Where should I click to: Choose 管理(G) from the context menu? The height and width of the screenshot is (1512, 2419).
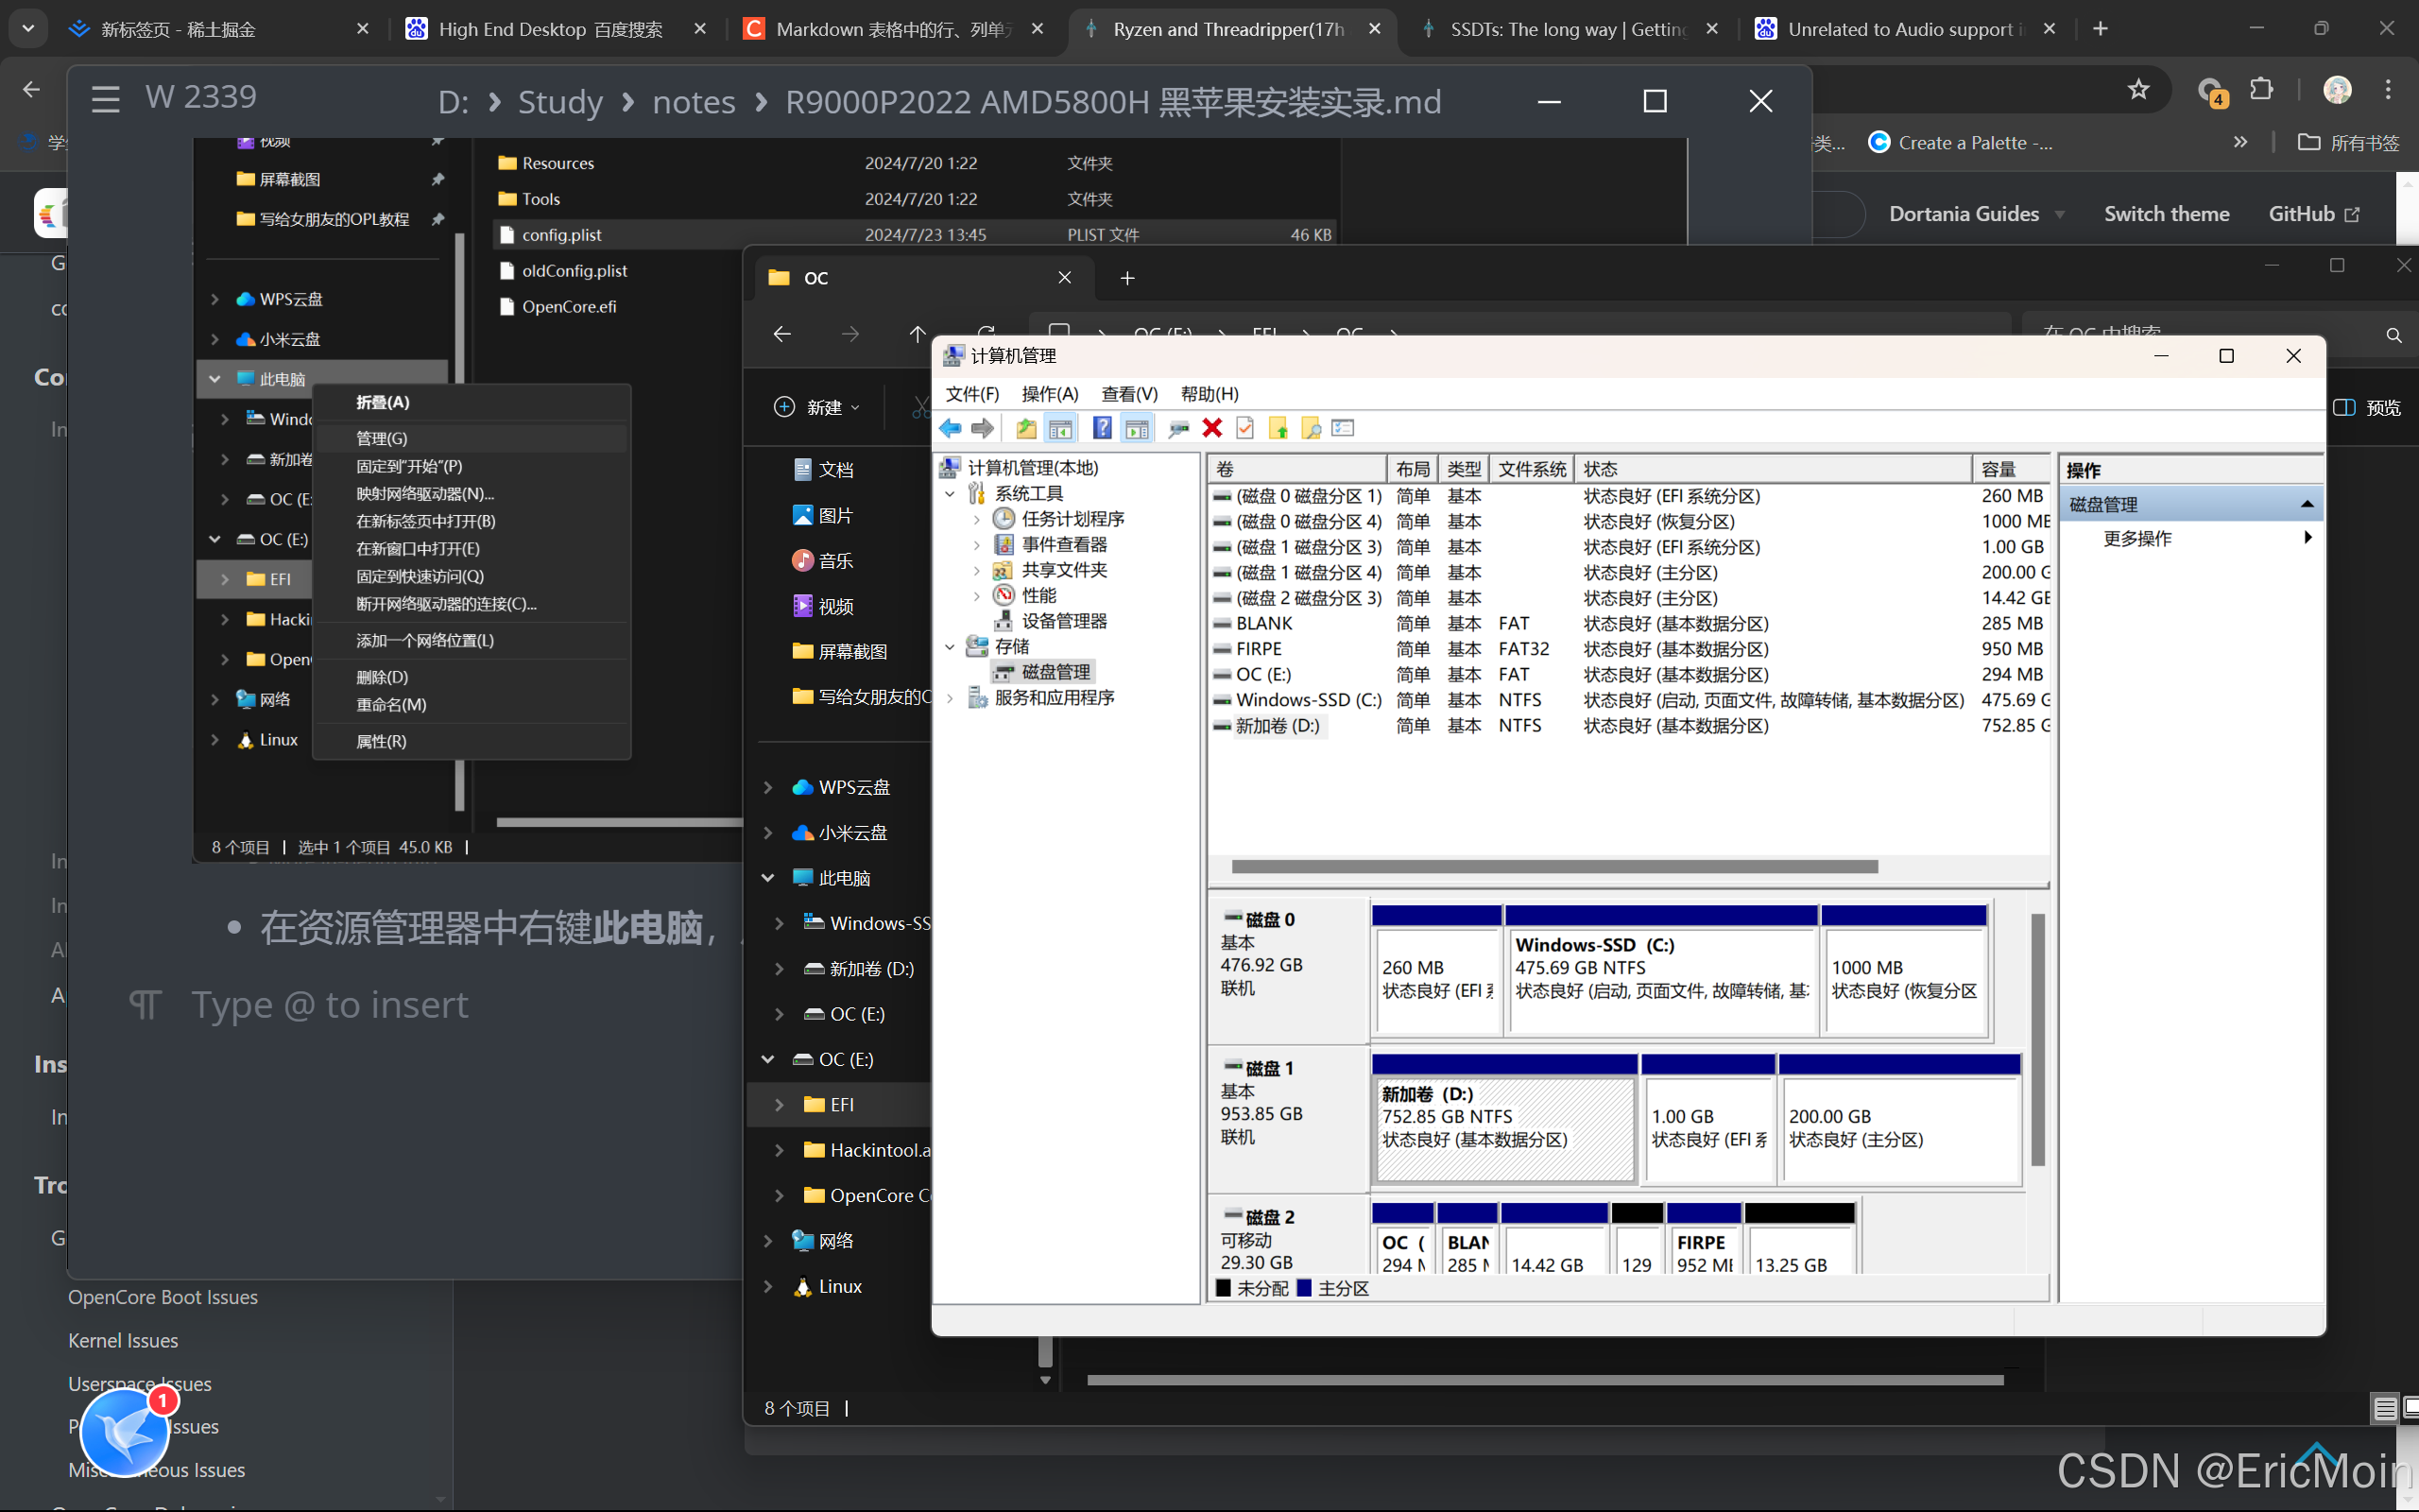[382, 438]
